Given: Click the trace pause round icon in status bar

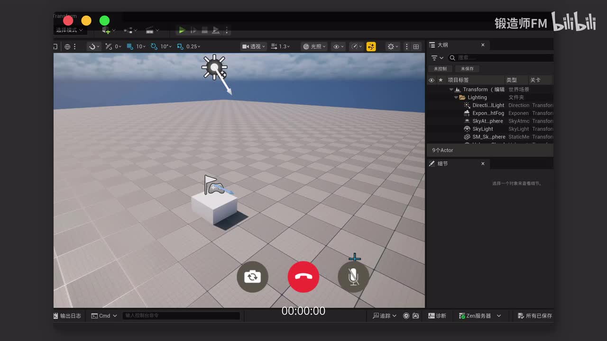Looking at the screenshot, I should (x=406, y=316).
